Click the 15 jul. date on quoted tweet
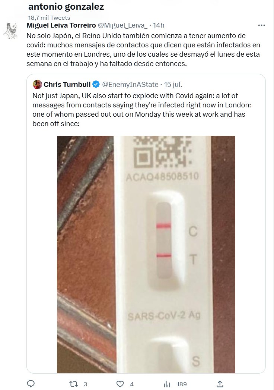The width and height of the screenshot is (274, 390). tap(174, 84)
